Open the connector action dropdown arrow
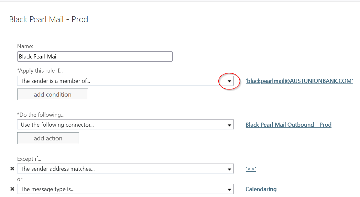 pyautogui.click(x=229, y=125)
